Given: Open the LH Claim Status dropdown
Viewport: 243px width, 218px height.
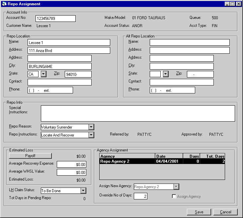Looking at the screenshot, I should tap(83, 191).
